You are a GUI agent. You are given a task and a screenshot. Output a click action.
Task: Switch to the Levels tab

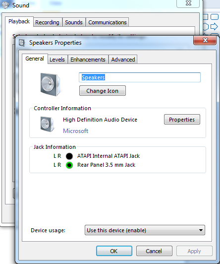(x=57, y=60)
